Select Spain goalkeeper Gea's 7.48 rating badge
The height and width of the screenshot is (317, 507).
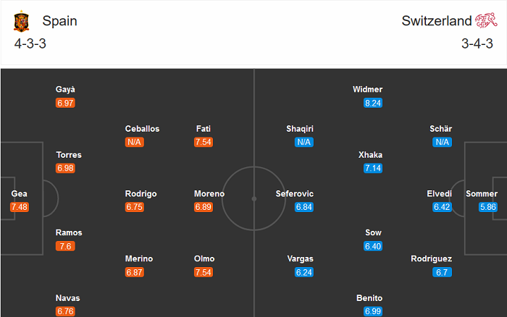click(19, 207)
